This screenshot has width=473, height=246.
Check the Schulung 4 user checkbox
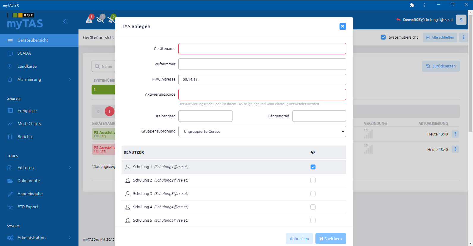pyautogui.click(x=313, y=207)
